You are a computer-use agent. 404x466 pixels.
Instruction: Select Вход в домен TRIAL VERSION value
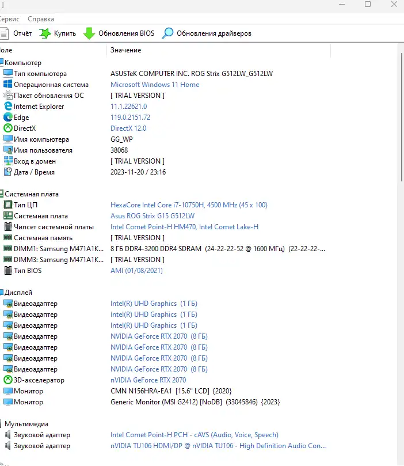coord(138,161)
